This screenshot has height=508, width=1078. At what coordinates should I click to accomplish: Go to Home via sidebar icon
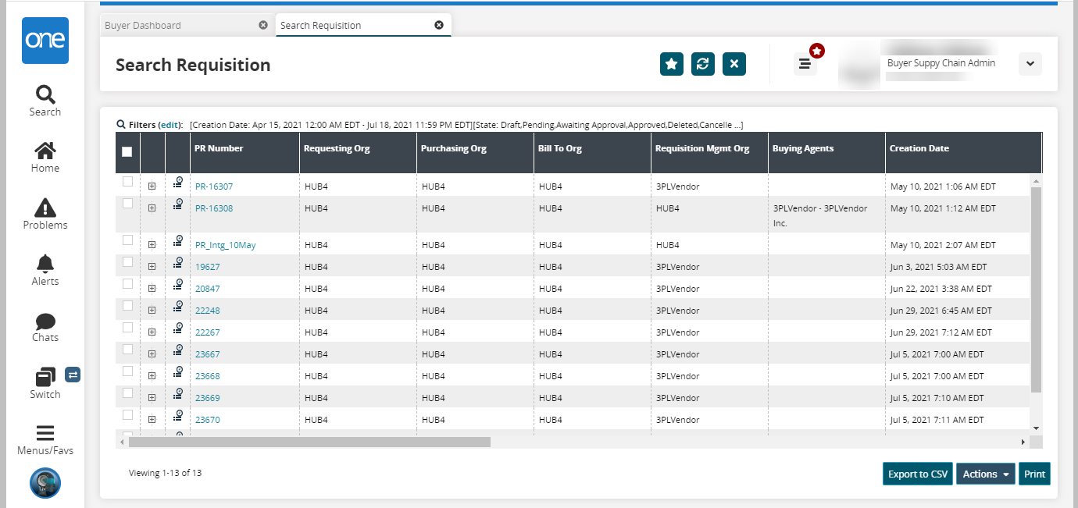click(45, 151)
